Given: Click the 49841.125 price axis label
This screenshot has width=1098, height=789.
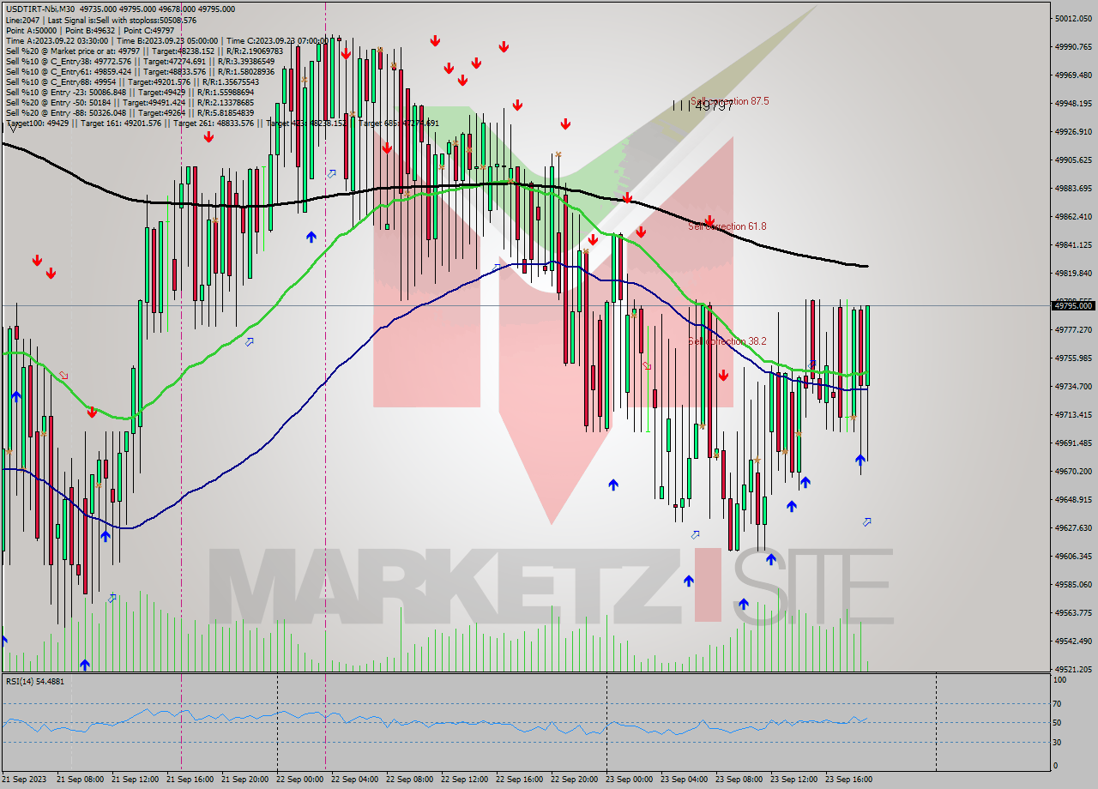Looking at the screenshot, I should click(x=1073, y=244).
